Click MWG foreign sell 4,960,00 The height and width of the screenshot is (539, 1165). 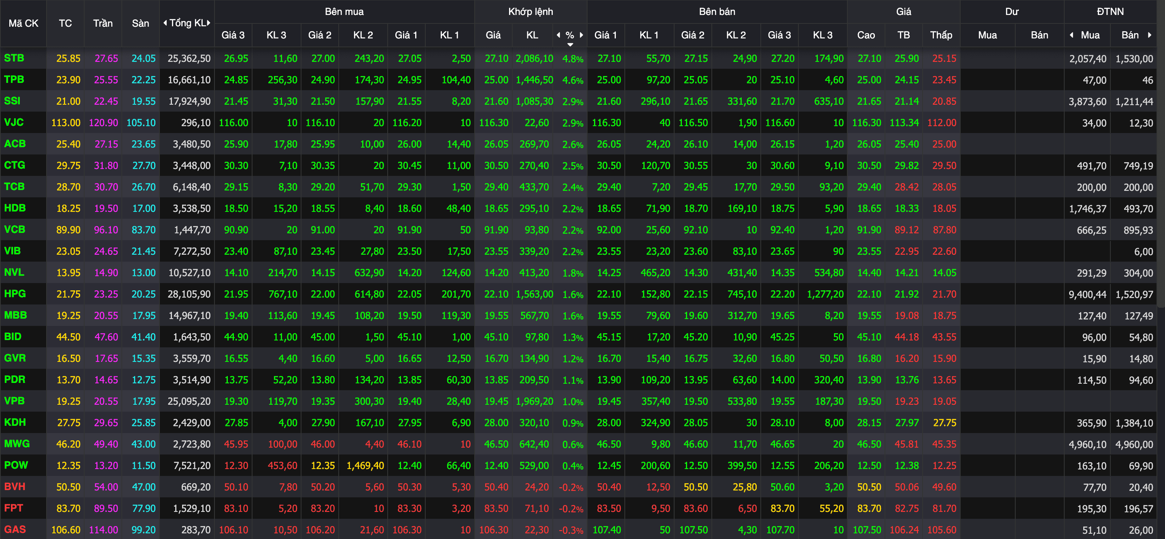(1134, 444)
